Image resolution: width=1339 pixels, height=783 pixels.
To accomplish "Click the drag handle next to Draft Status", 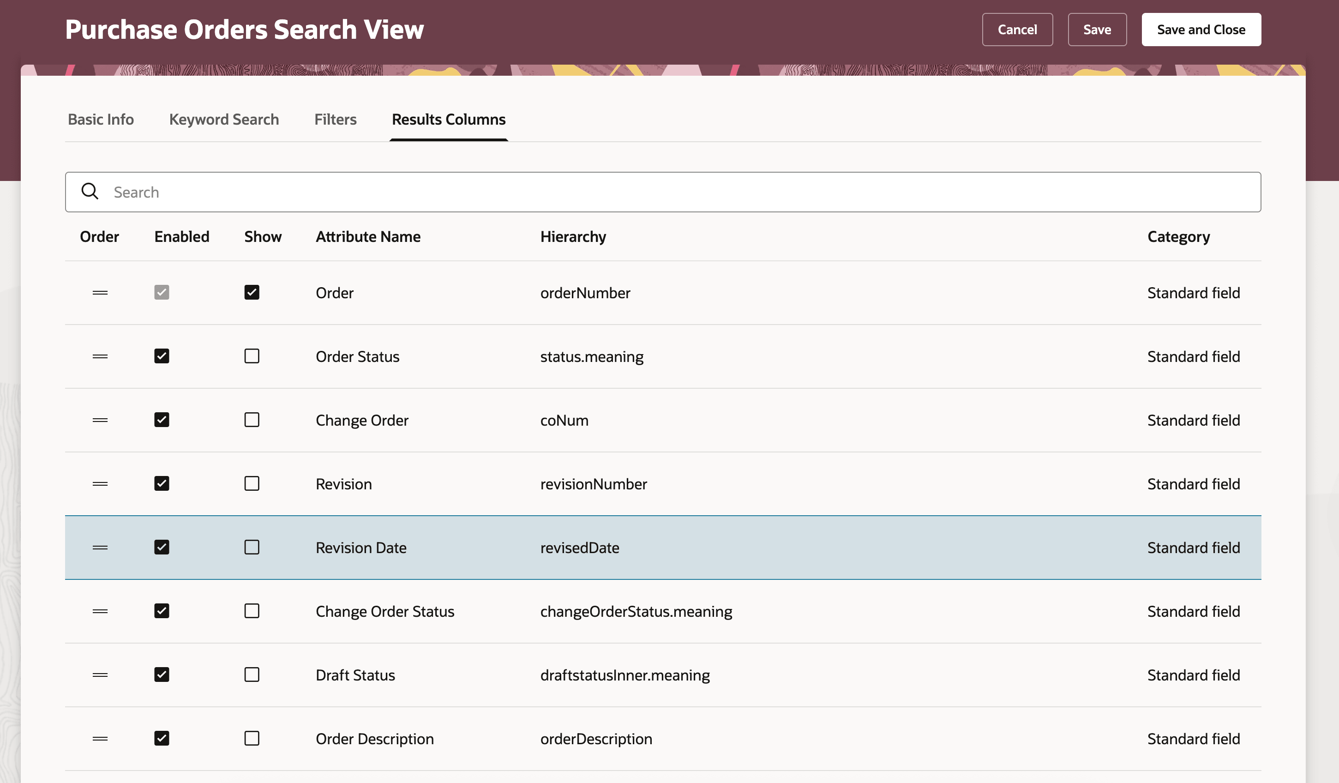I will (99, 675).
